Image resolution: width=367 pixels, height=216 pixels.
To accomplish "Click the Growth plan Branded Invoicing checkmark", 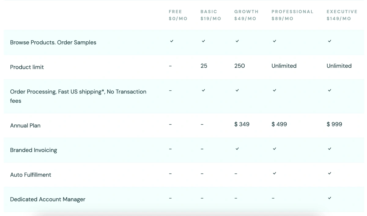I will coord(237,149).
